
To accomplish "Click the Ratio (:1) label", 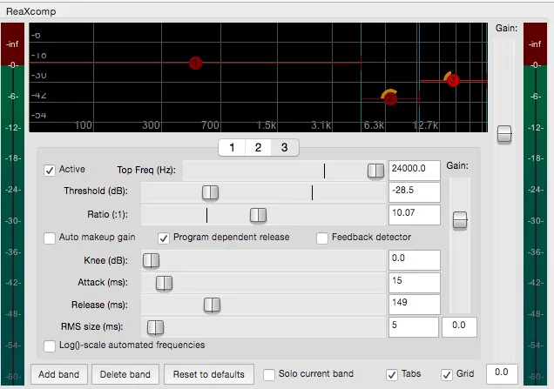I will 107,214.
